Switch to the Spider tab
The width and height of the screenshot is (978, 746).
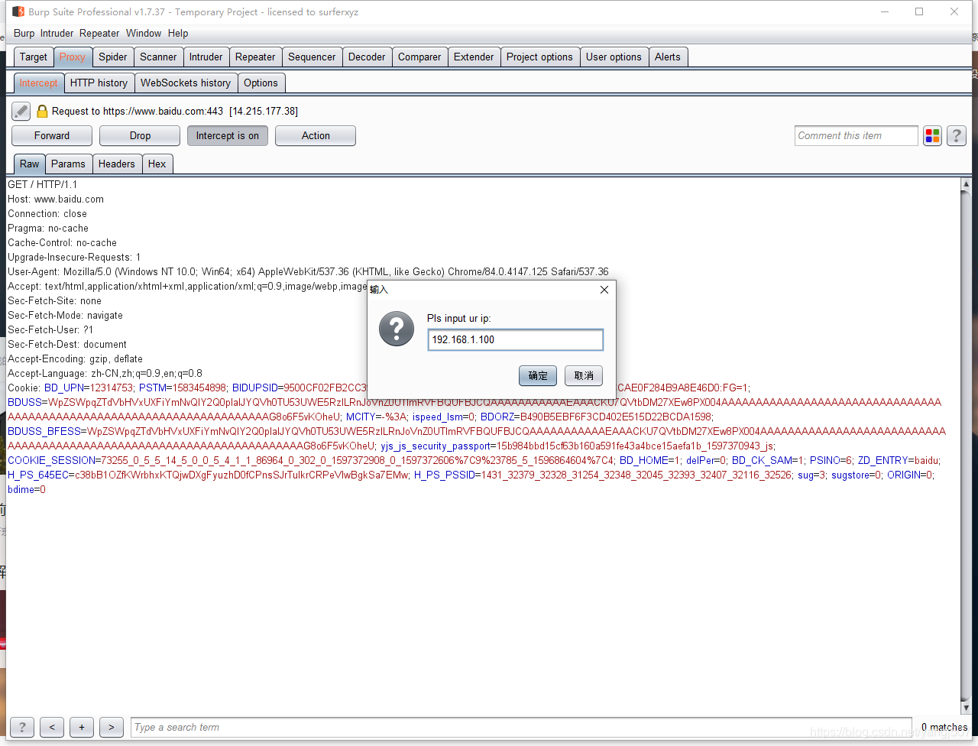coord(113,57)
